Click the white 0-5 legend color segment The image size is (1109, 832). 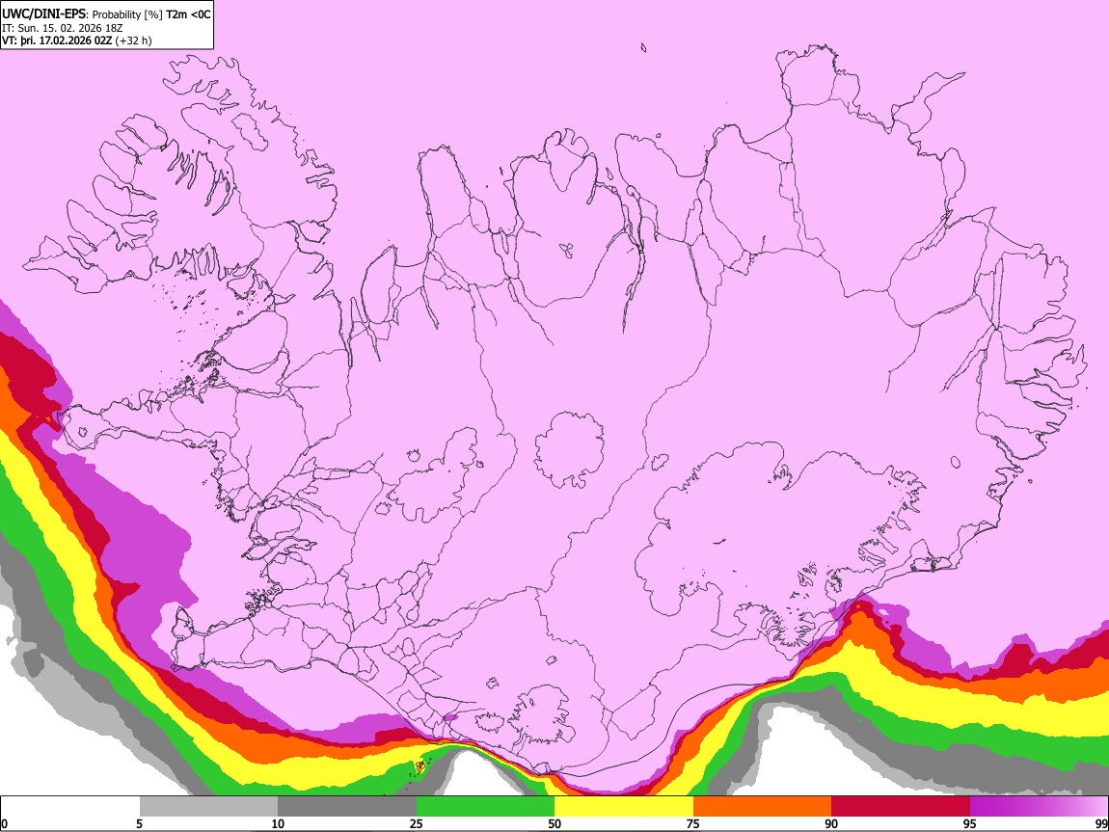(70, 807)
